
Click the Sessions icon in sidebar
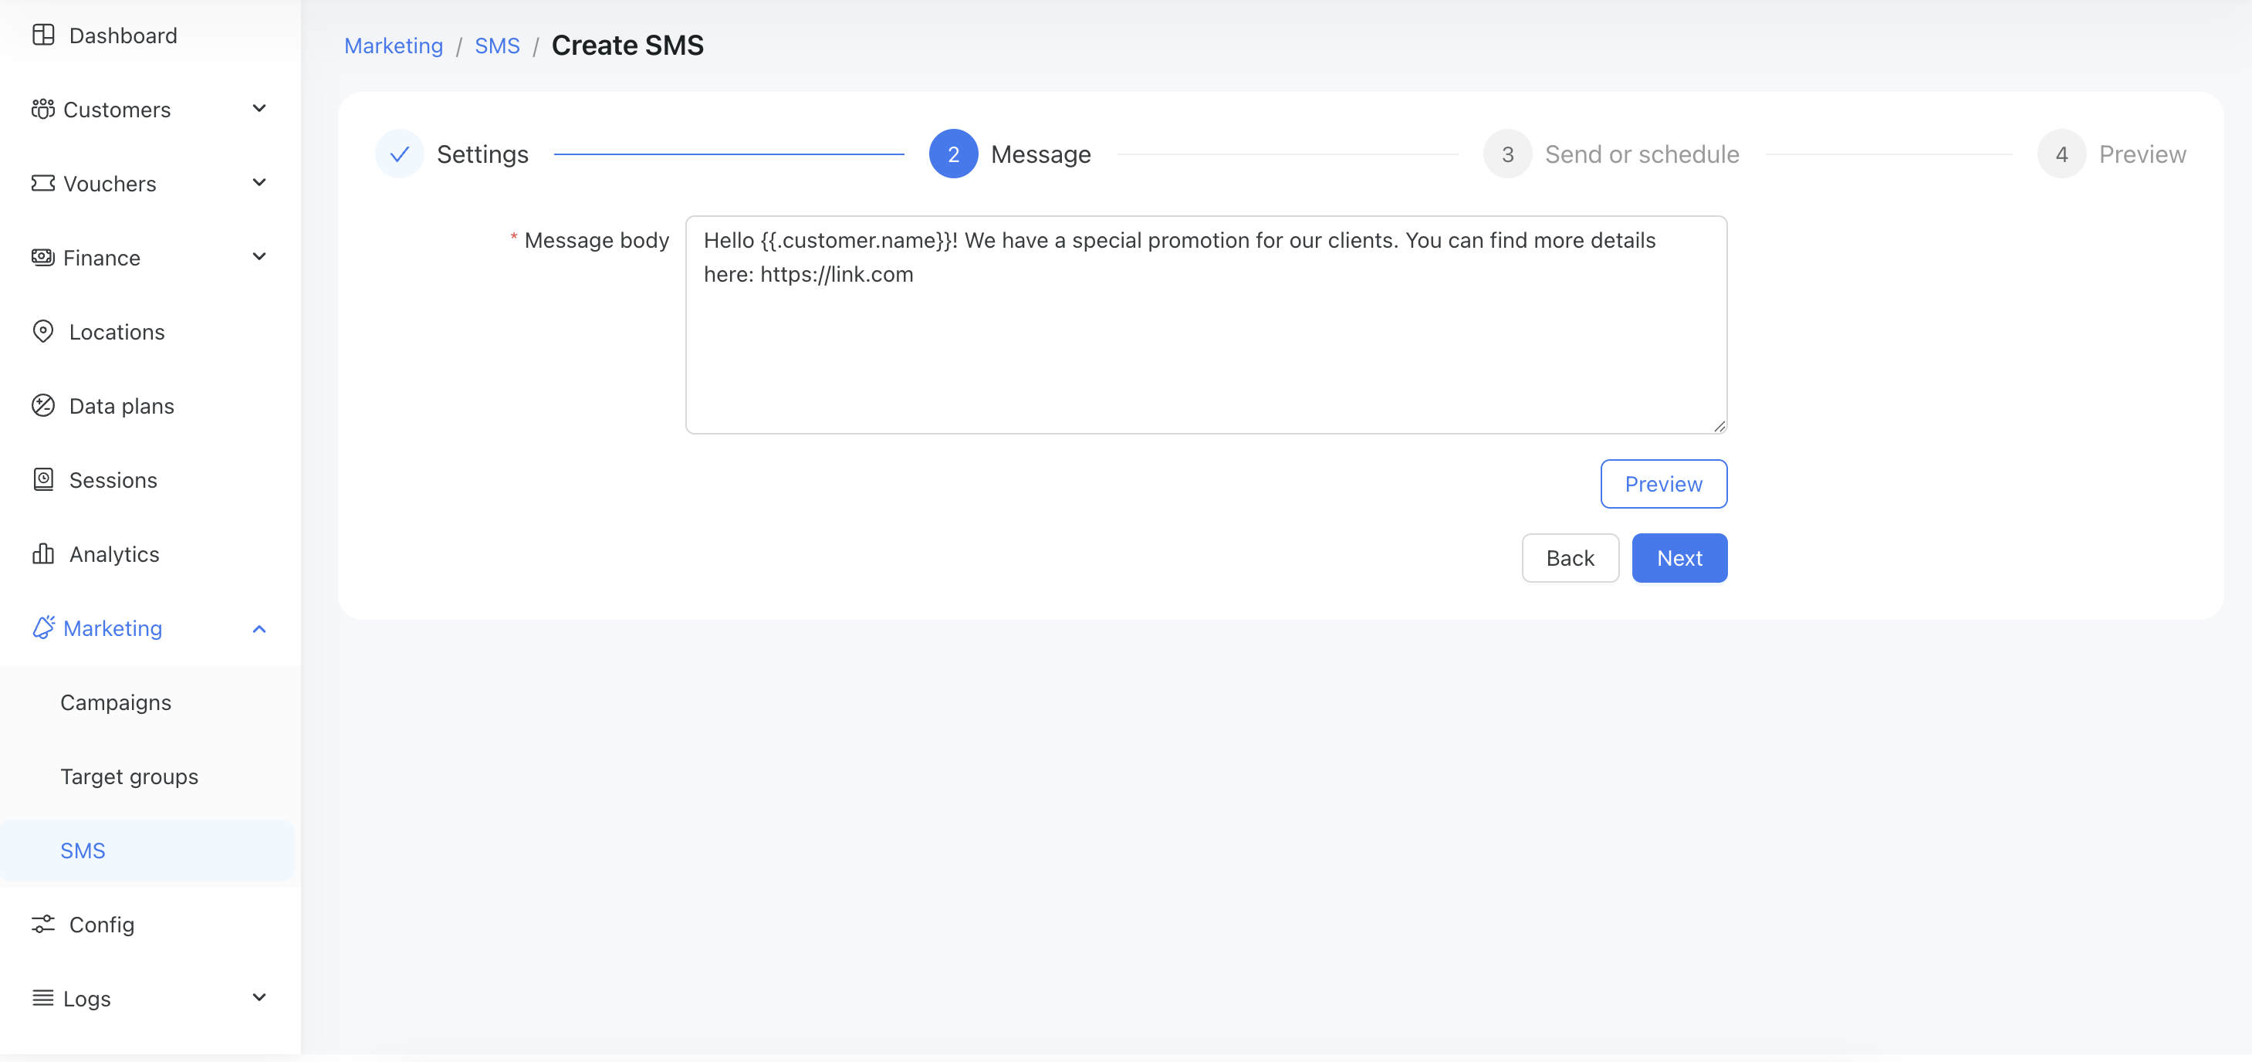coord(43,480)
